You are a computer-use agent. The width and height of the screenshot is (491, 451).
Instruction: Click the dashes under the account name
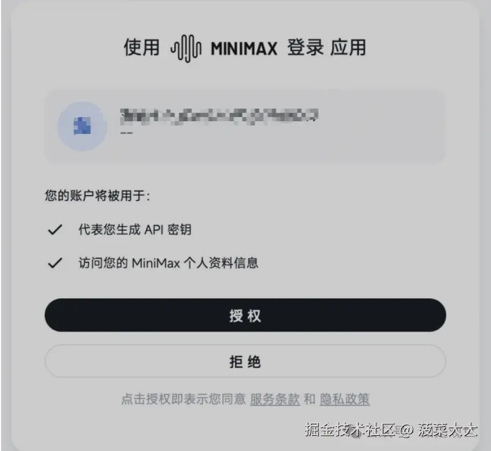tap(126, 133)
